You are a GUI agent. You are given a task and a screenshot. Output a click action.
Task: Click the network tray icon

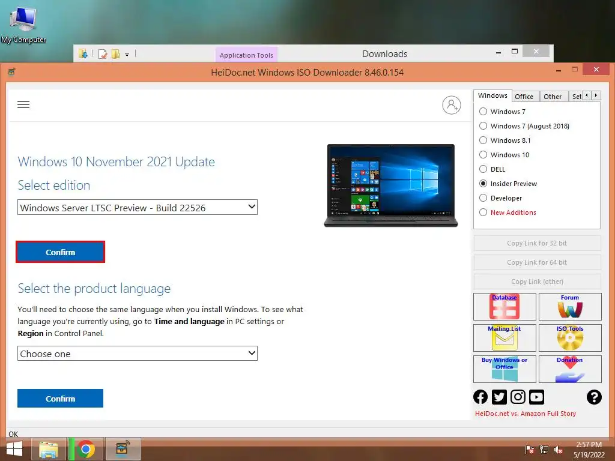[544, 450]
